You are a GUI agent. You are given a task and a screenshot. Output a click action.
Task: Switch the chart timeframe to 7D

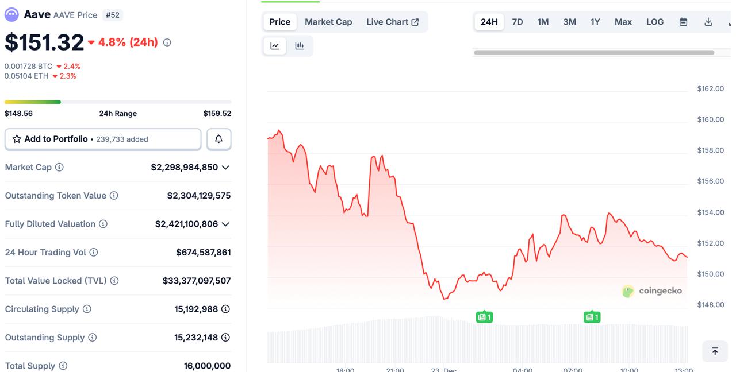coord(517,21)
